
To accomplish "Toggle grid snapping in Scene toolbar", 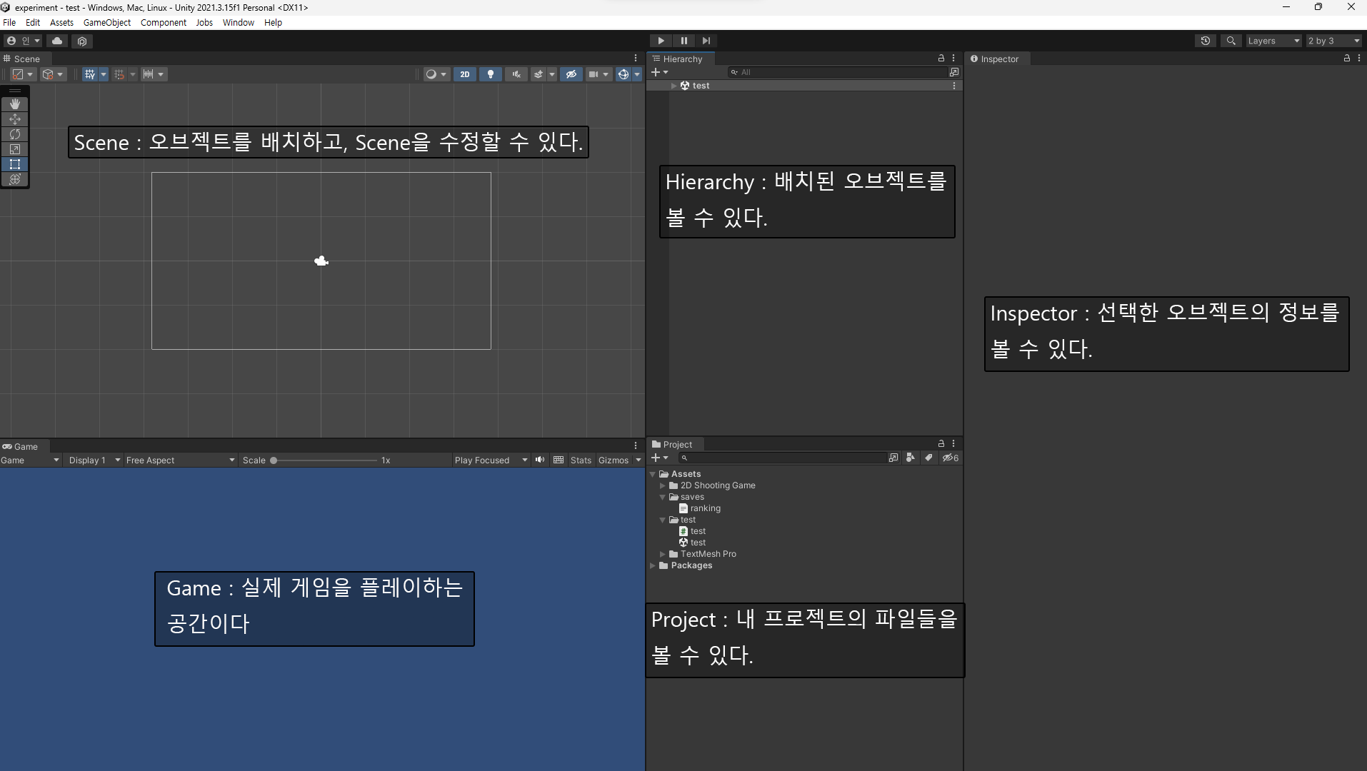I will [x=119, y=74].
